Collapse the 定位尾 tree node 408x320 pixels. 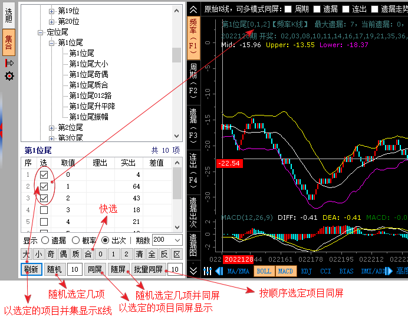[x=41, y=32]
